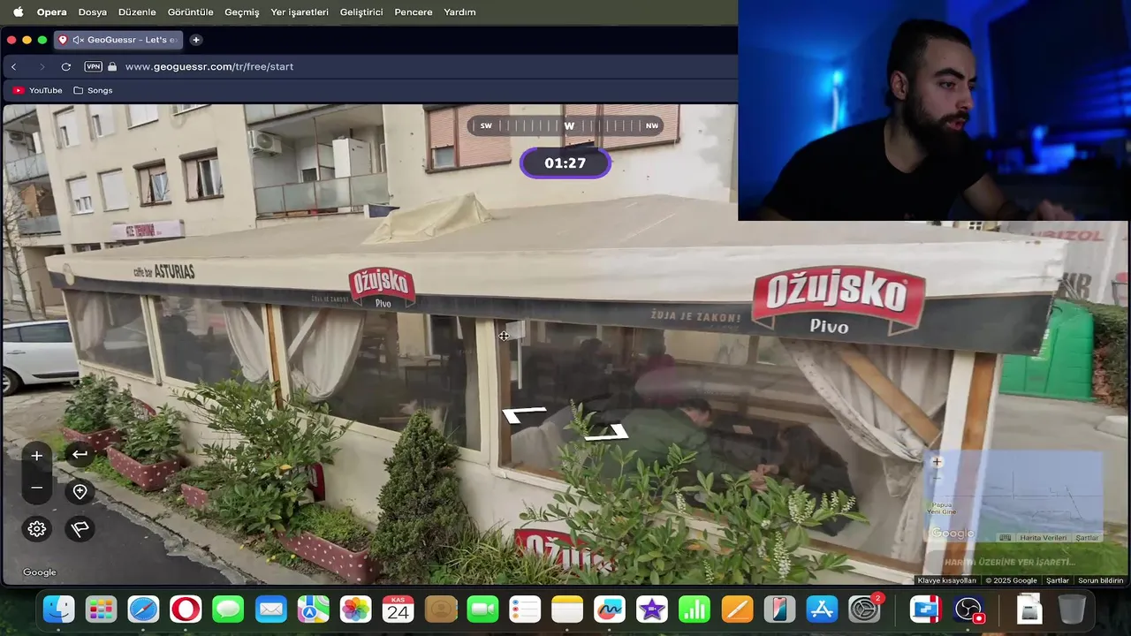Image resolution: width=1131 pixels, height=636 pixels.
Task: Go back with browser back arrow
Action: [x=13, y=66]
